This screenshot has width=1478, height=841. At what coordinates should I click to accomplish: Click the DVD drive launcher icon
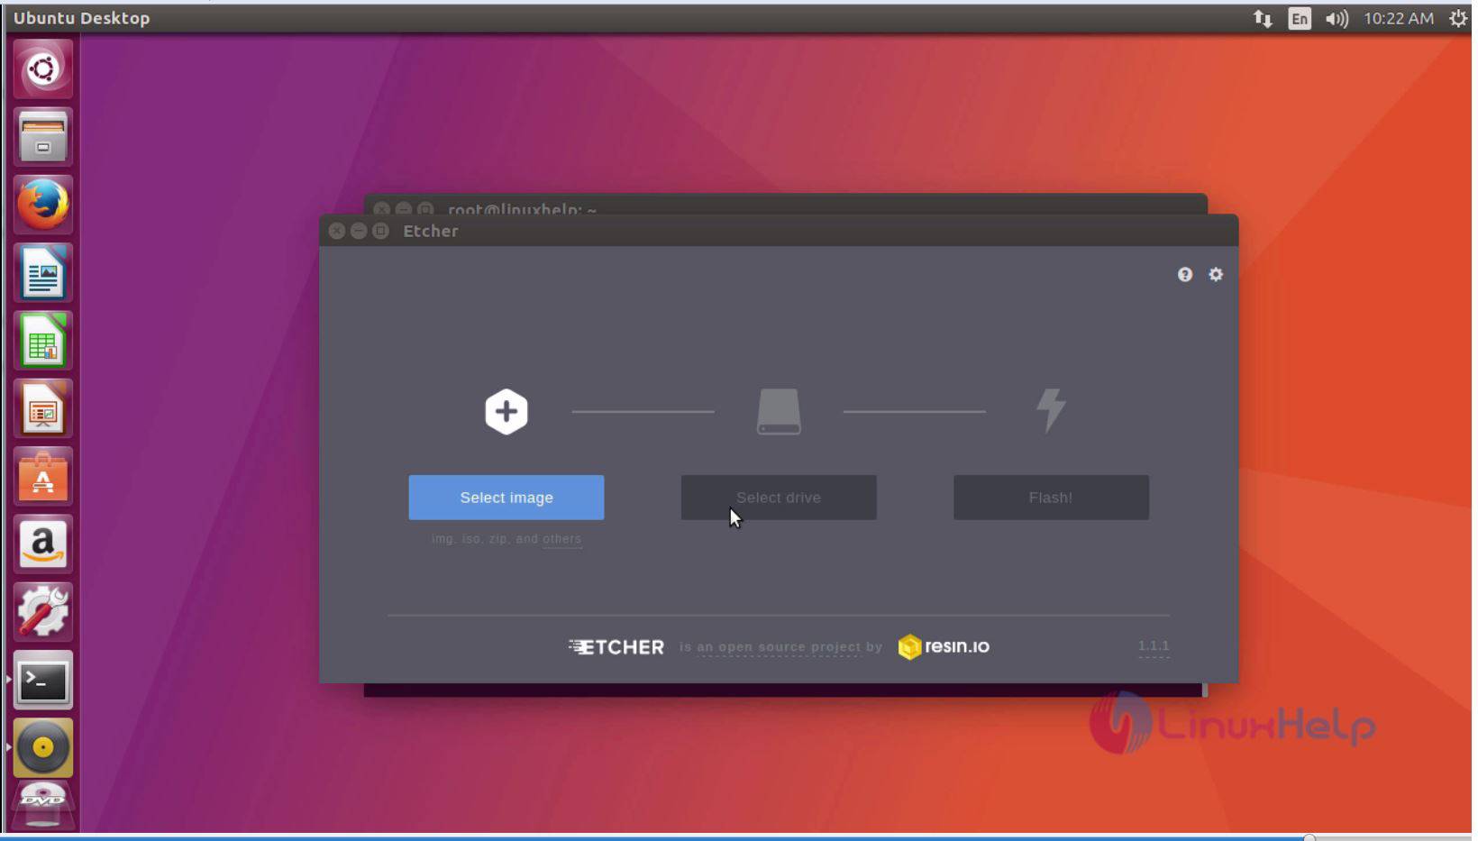pyautogui.click(x=42, y=805)
